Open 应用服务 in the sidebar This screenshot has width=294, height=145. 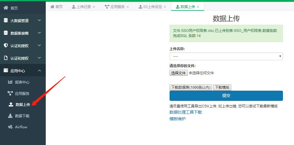click(23, 93)
